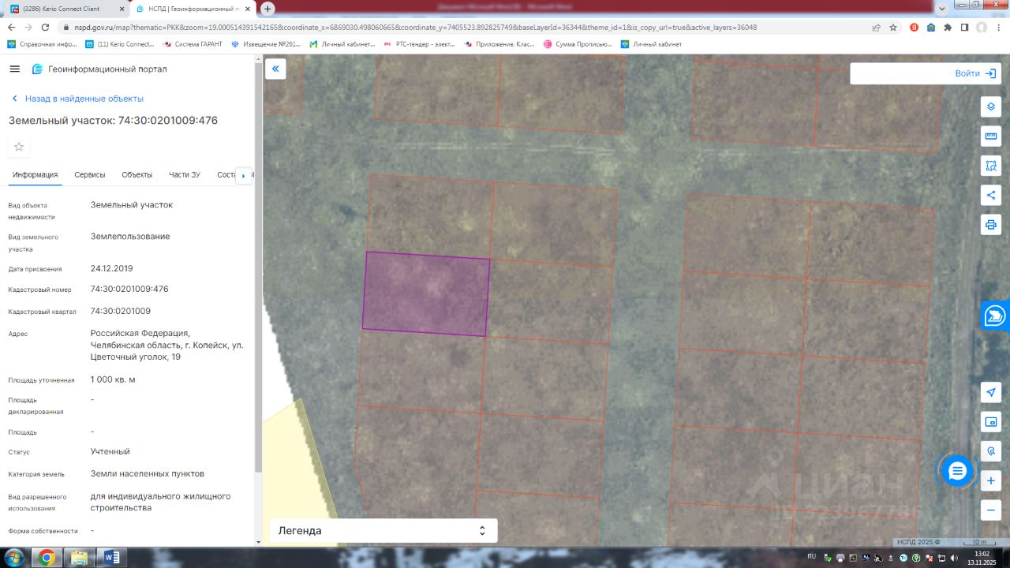Select the Земли населенных пунктов value
Image resolution: width=1010 pixels, height=568 pixels.
(x=147, y=473)
